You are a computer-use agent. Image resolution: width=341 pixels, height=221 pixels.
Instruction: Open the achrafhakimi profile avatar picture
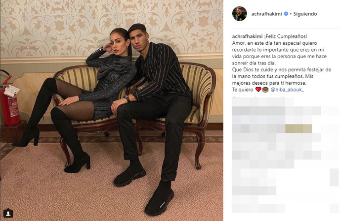tap(239, 14)
